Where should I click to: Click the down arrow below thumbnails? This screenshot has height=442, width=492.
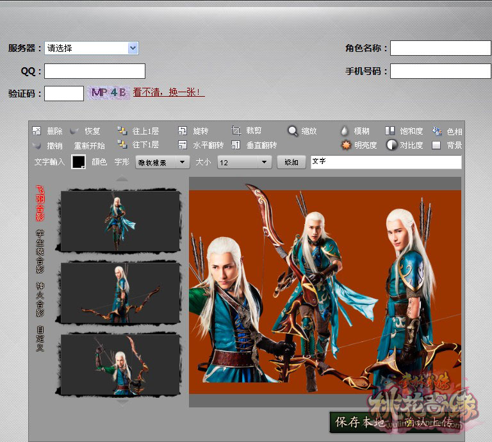122,402
